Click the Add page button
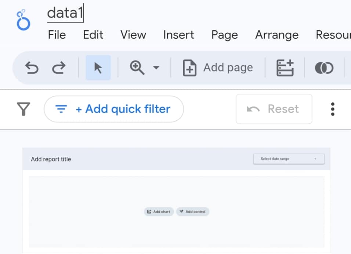This screenshot has height=254, width=351. pos(218,68)
